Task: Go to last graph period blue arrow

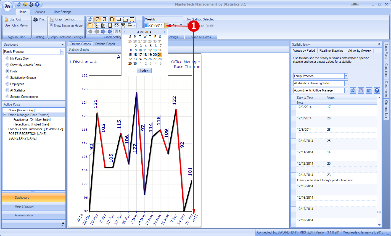Action: point(110,32)
